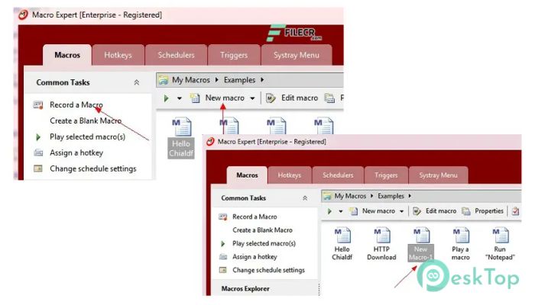Click Assign a hotkey icon in back window
Screen dimensions: 535x305
(38, 152)
